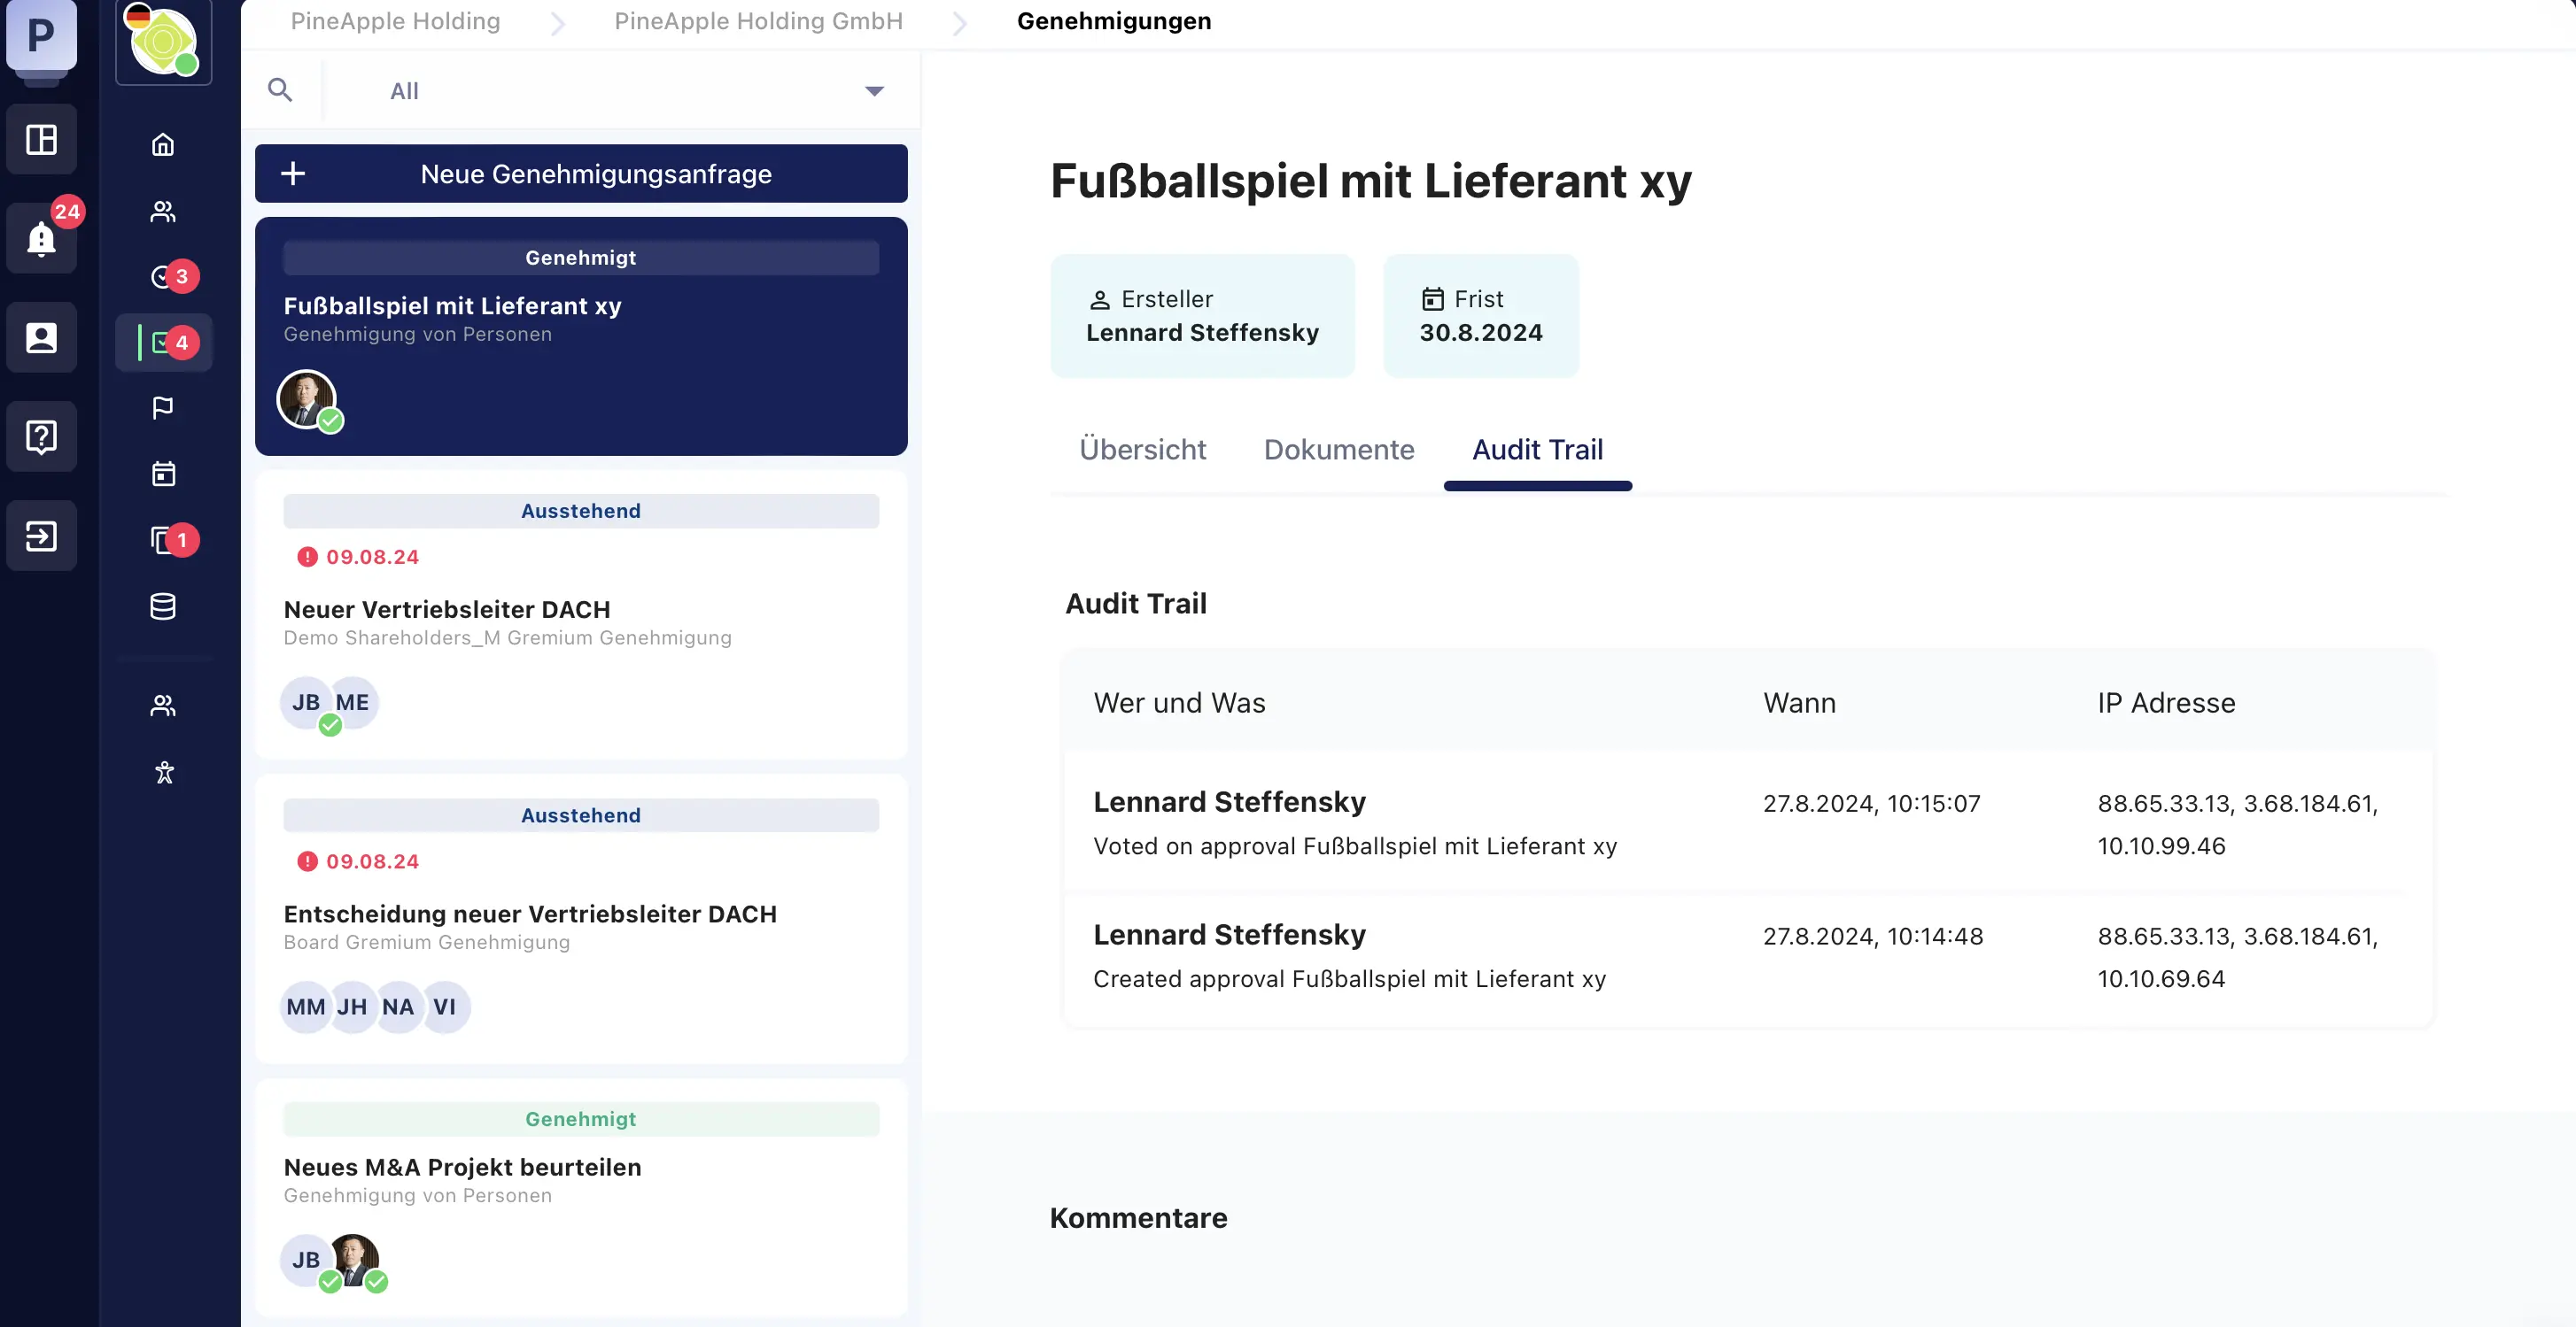Open the database icon in sidebar

[163, 606]
